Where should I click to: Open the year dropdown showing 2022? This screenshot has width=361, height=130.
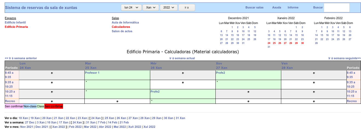168,8
